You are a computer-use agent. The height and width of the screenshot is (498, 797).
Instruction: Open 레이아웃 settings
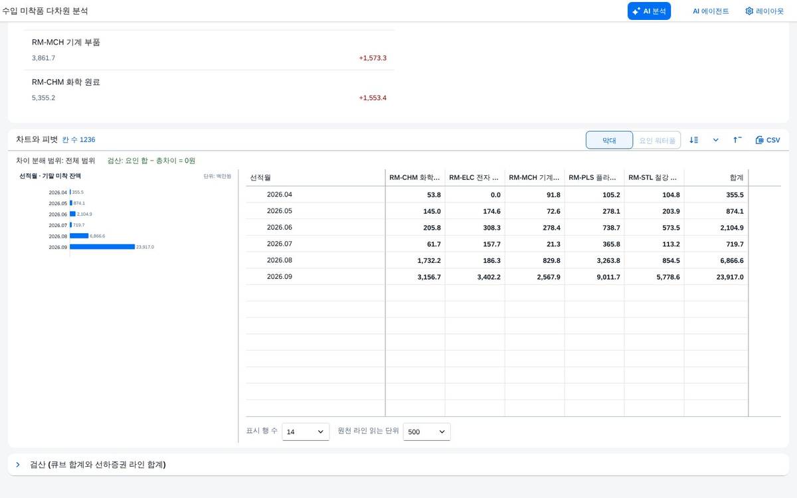[764, 11]
